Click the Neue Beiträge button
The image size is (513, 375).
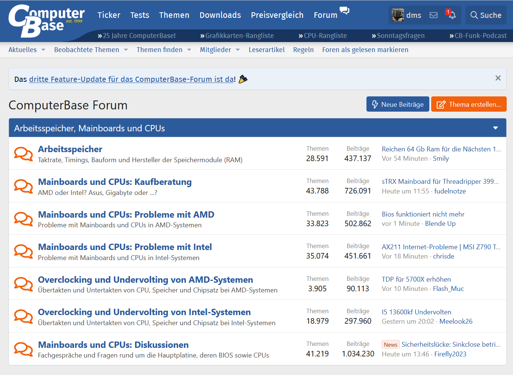pyautogui.click(x=398, y=104)
